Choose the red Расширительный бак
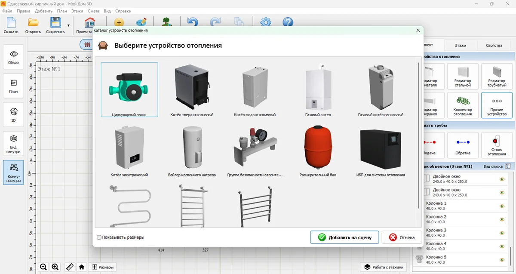Viewport: 516px width, 274px height. [x=319, y=150]
